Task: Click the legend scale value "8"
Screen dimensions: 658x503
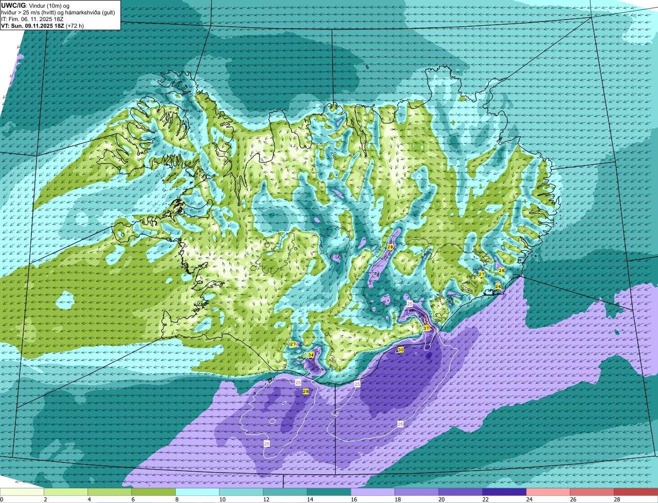Action: (x=177, y=499)
